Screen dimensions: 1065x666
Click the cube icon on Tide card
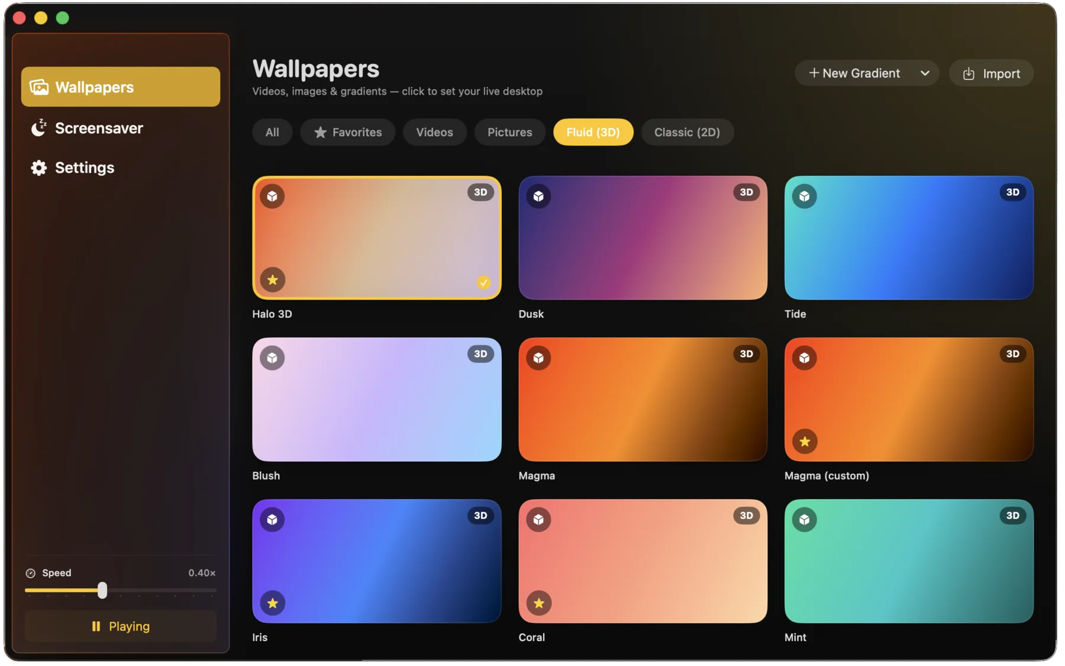(x=805, y=196)
